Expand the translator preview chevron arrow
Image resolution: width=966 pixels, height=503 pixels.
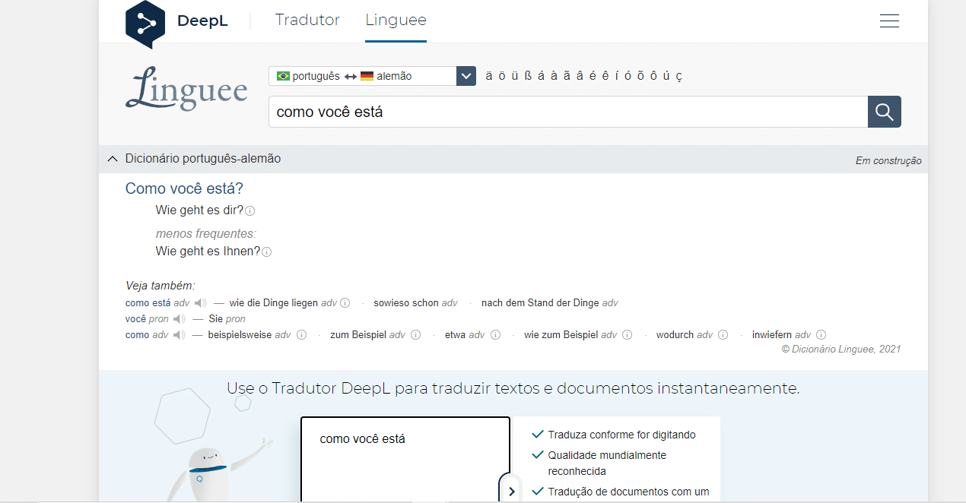click(511, 491)
